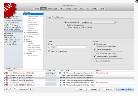Click the Remove All button
The height and width of the screenshot is (96, 138).
pos(23,89)
